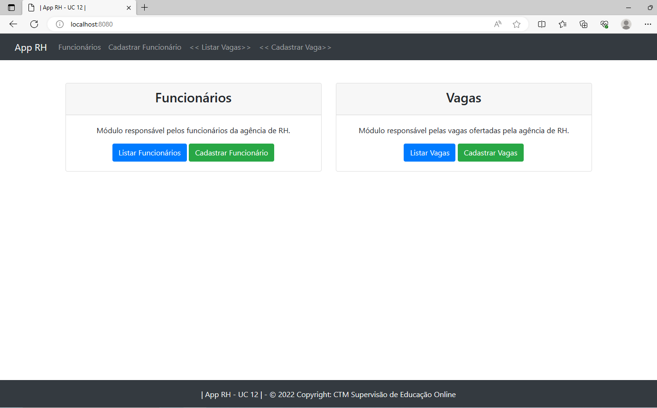Image resolution: width=657 pixels, height=408 pixels.
Task: Open Browser essentials heart icon
Action: point(604,24)
